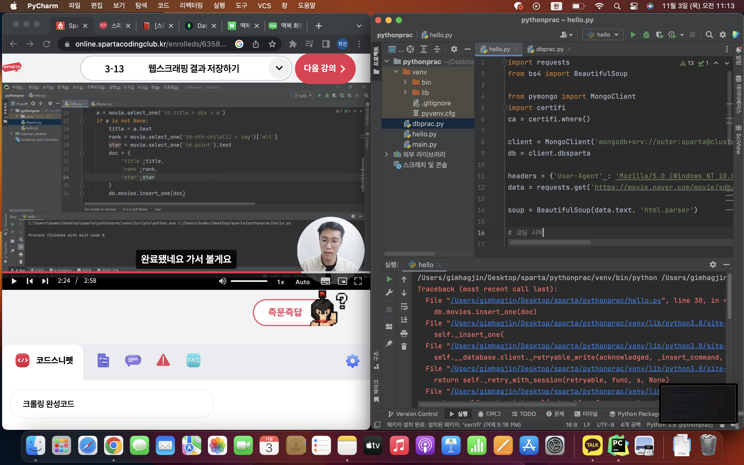Play the lecture video
This screenshot has height=465, width=744.
[14, 281]
